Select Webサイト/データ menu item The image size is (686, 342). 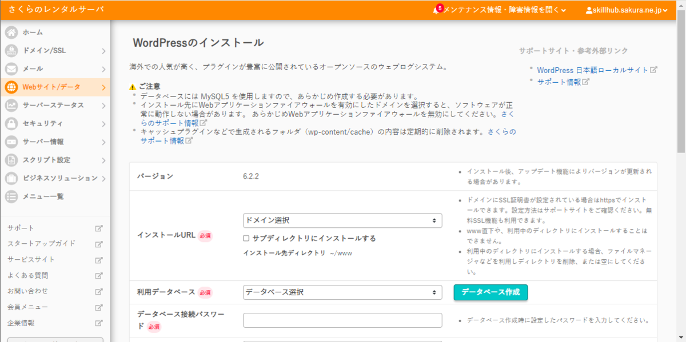point(55,87)
